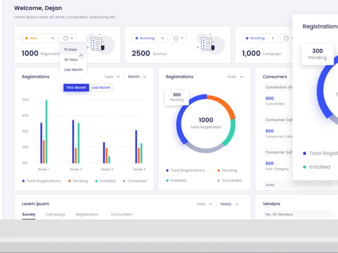Click the Week 2 blue Total Registrations bar
The image size is (338, 253).
point(73,142)
